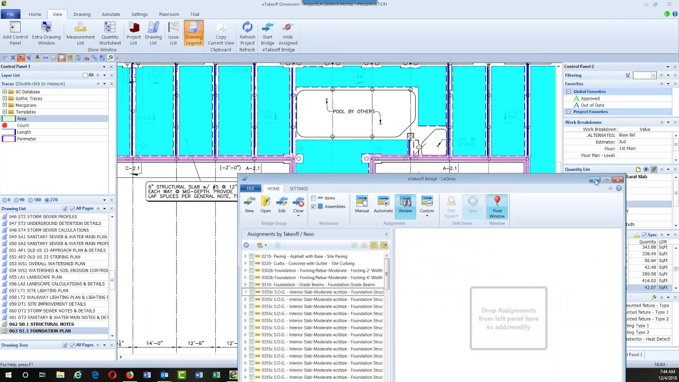
Task: Click Edit in the Bridge Group
Action: coord(282,205)
